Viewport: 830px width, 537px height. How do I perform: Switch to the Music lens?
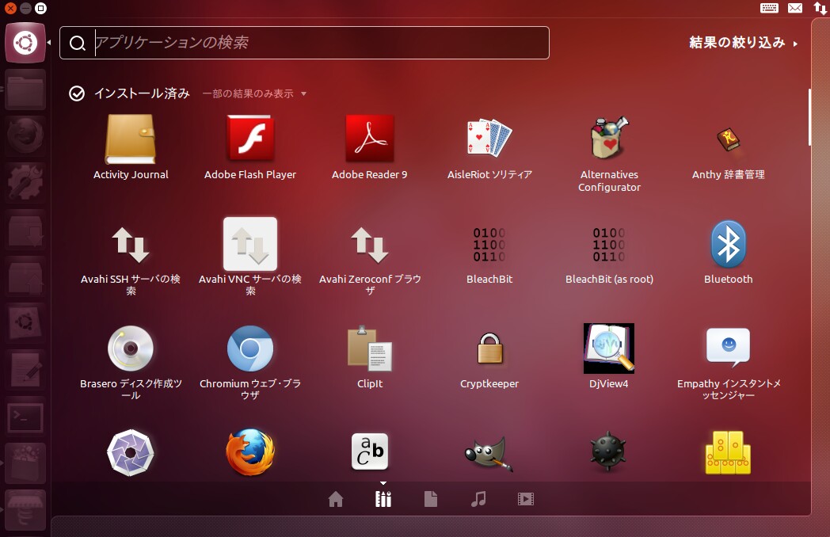click(x=478, y=499)
